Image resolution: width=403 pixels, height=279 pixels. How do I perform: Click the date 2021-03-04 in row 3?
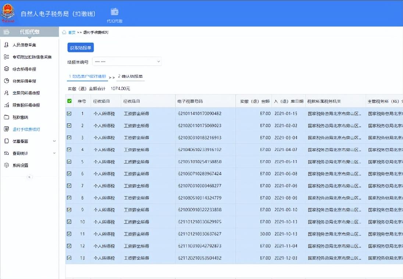click(286, 138)
